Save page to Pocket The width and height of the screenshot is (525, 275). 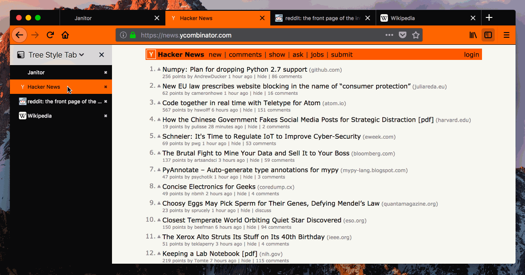(x=403, y=35)
